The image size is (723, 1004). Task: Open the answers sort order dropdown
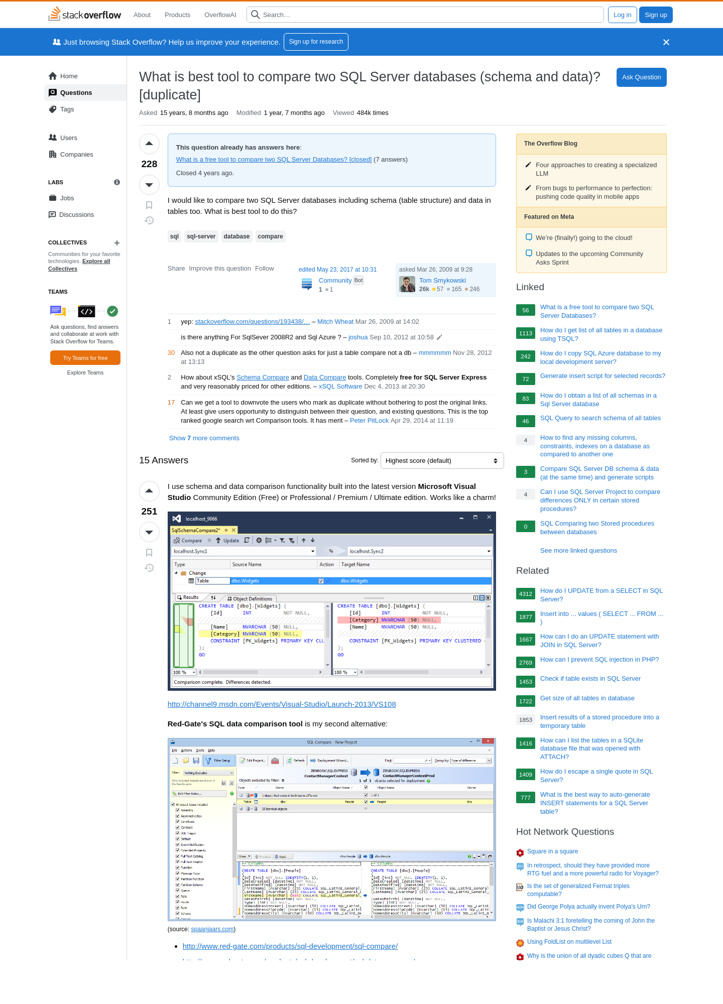pyautogui.click(x=442, y=460)
